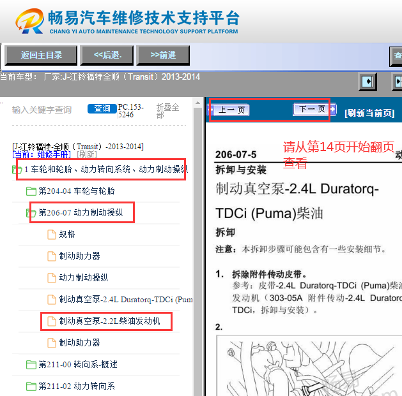Click the PC.153-5246 text label
Screen dimensions: 402x396
coord(131,110)
